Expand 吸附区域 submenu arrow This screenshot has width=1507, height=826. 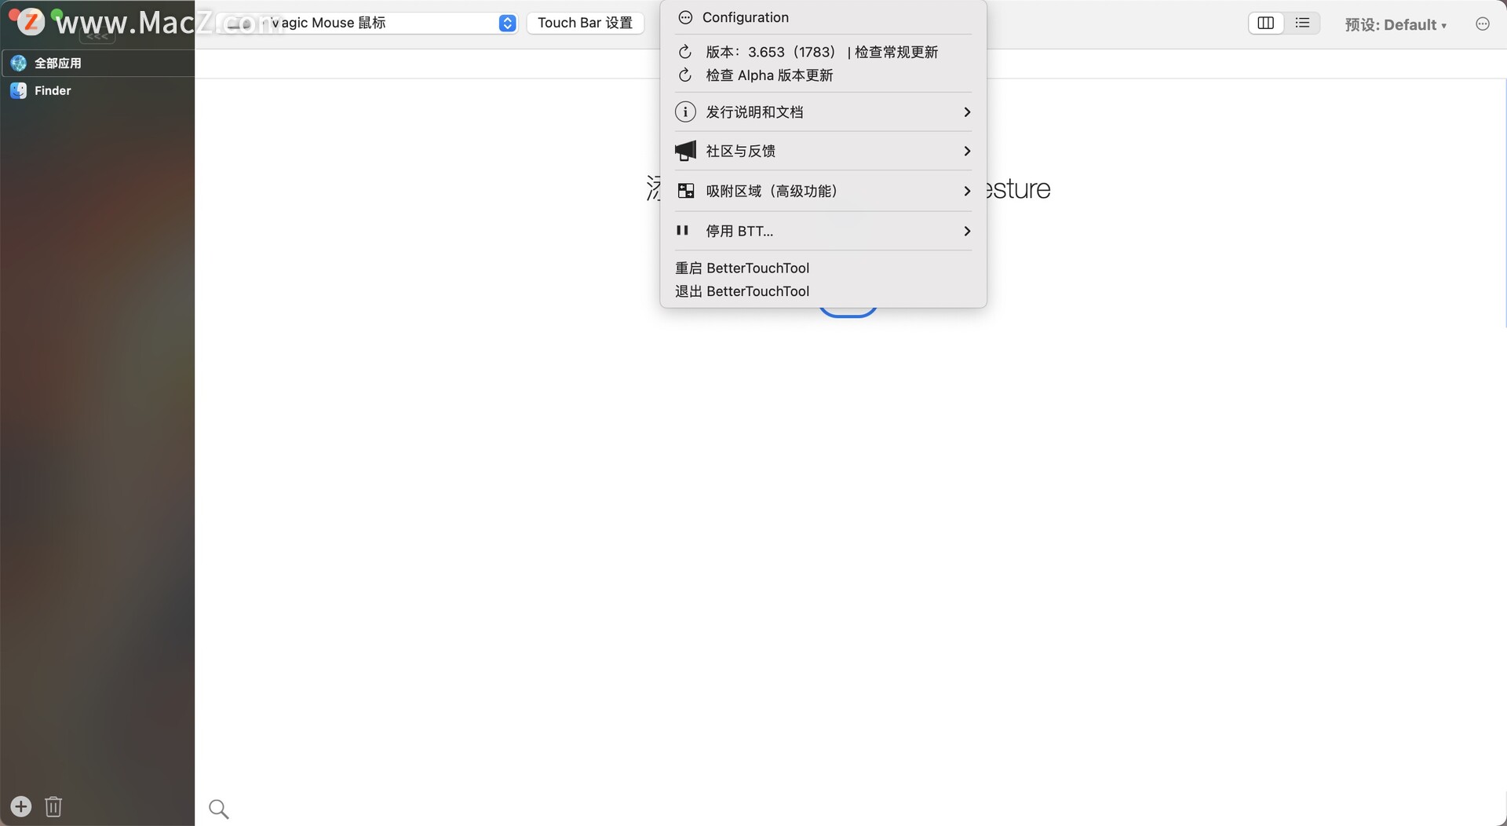[967, 191]
